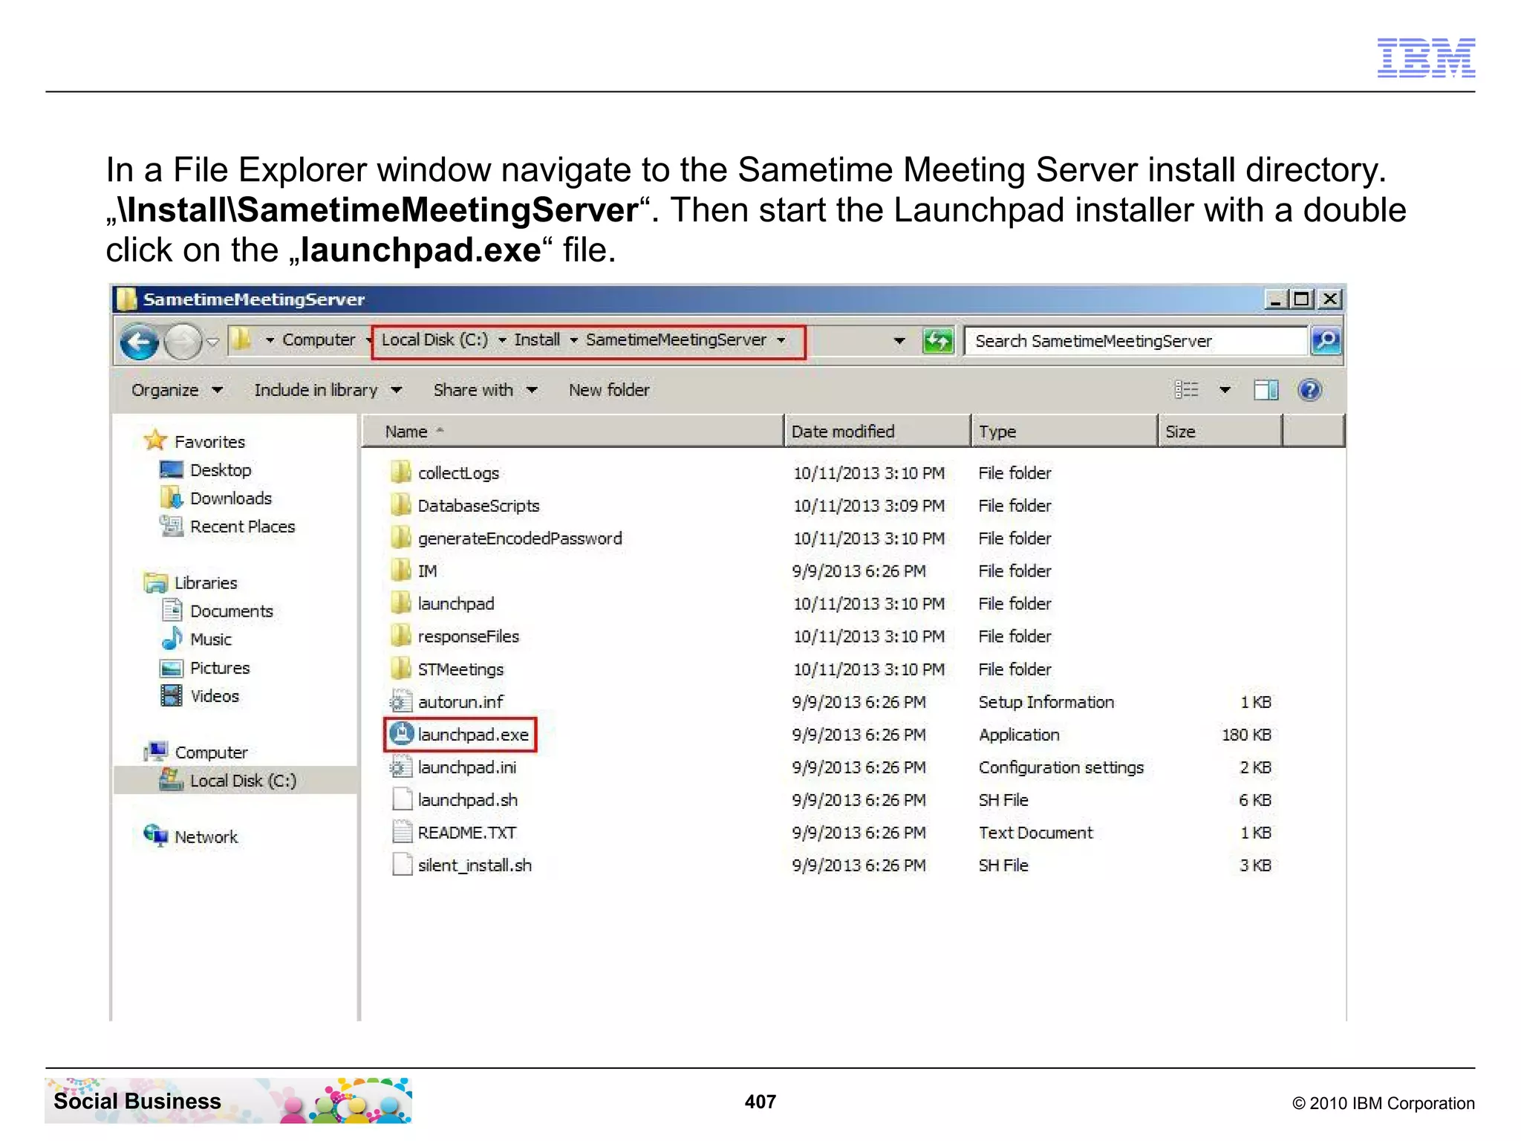Maximize the SametimeMeetingServer window
The image size is (1521, 1141).
[1301, 299]
